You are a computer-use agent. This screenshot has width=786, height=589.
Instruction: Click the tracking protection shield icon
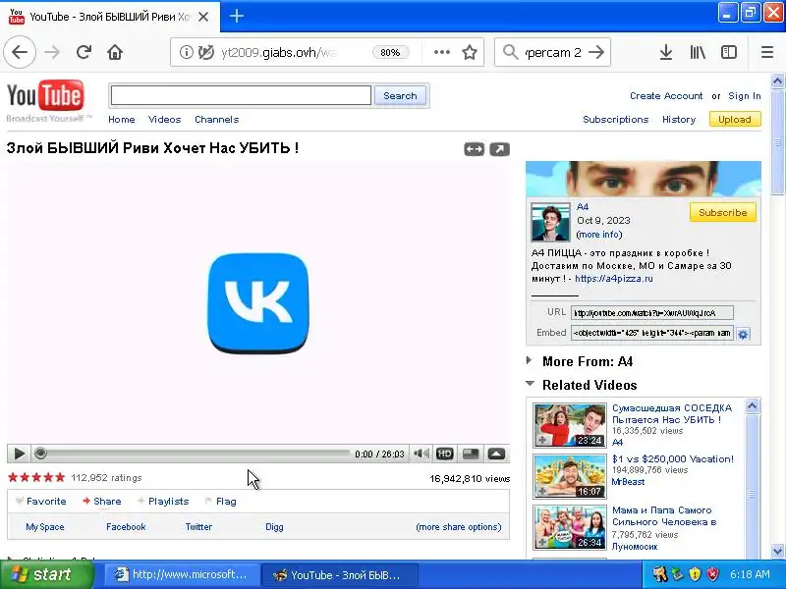205,52
